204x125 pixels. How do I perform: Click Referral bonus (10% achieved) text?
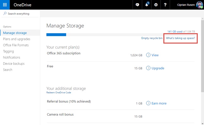pos(69,101)
